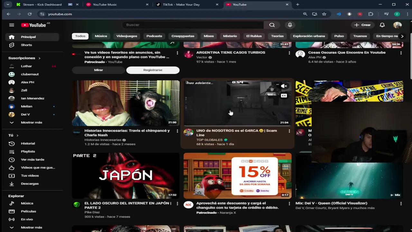Select the Todos filter chip
The height and width of the screenshot is (232, 412).
pos(80,36)
